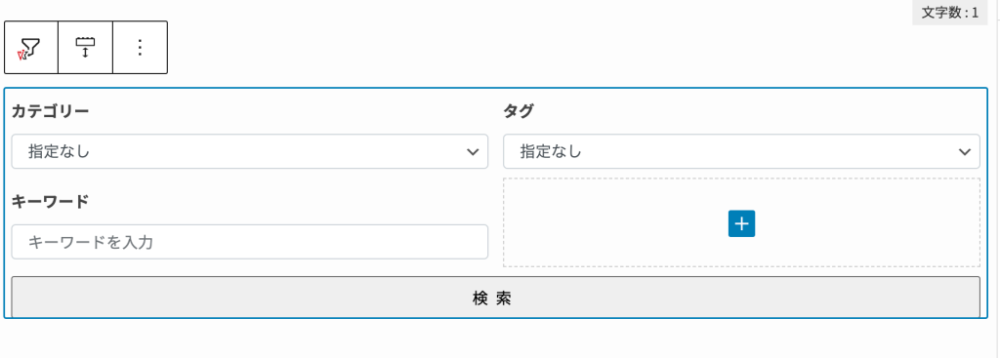This screenshot has width=1000, height=358.
Task: Open the three-dot block options menu
Action: (x=141, y=48)
